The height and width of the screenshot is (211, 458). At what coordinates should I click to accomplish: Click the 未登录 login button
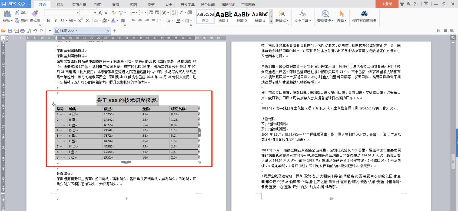(x=386, y=4)
